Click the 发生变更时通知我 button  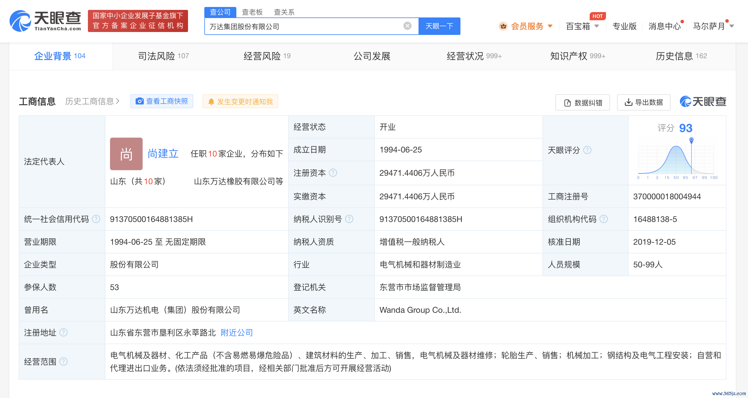pos(240,101)
